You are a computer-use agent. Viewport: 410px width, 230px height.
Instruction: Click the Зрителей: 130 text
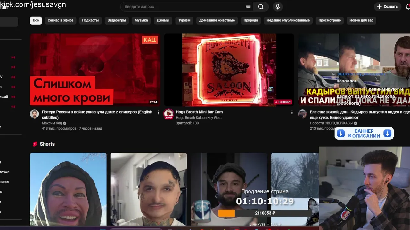coord(187,123)
